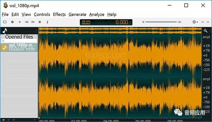Click the undo left arrow icon
Screen dimensions: 212x122
click(203, 22)
